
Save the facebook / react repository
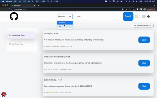click(144, 40)
